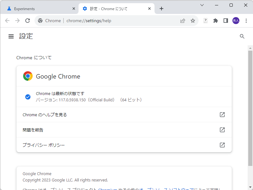The image size is (253, 190).
Task: Click the Chrome site info icon
Action: [x=40, y=21]
